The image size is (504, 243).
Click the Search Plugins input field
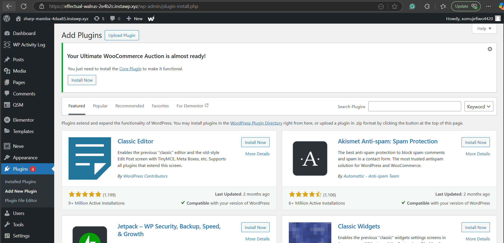414,106
